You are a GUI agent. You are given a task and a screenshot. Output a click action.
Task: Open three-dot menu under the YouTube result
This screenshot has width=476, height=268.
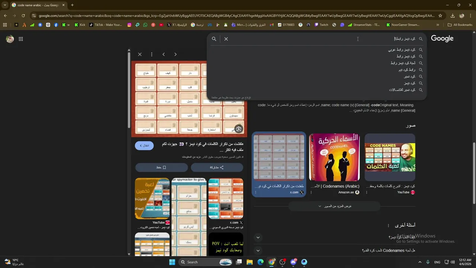(x=367, y=192)
